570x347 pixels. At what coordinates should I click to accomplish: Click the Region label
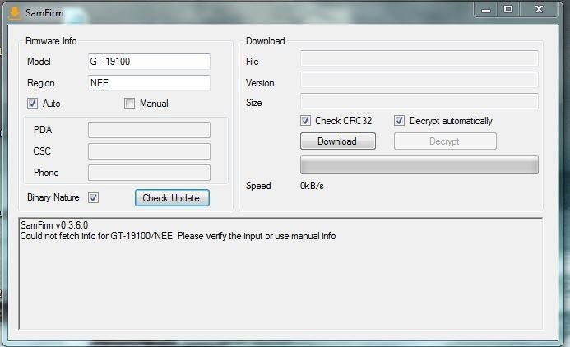41,83
